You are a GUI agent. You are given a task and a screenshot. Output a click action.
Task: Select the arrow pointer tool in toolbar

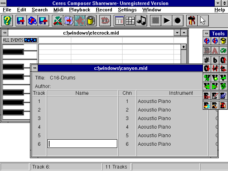tap(203, 20)
